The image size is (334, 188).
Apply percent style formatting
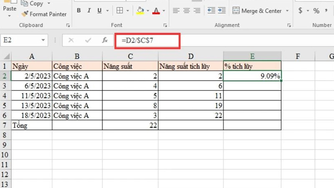[x=316, y=11]
